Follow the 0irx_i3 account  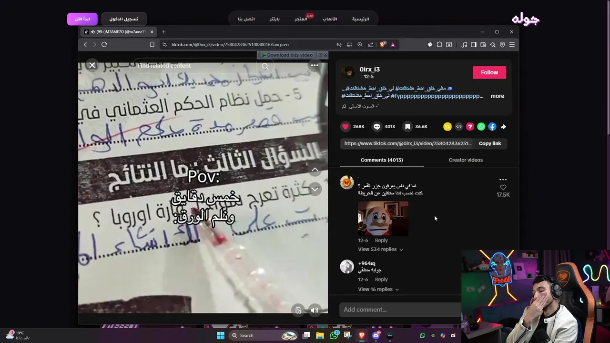coord(489,72)
